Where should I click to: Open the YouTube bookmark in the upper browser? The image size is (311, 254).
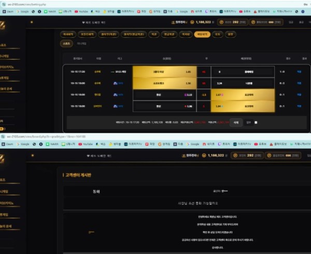click(x=81, y=11)
